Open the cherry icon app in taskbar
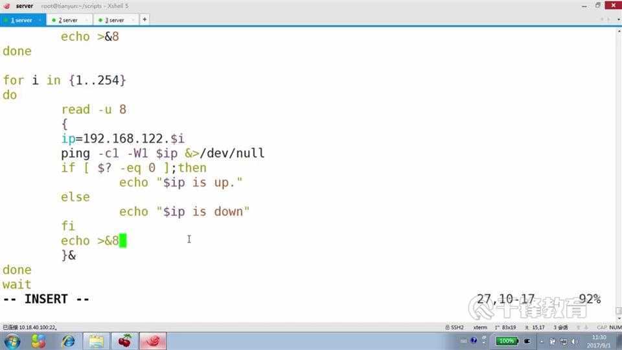Screen dimensions: 622x350 click(x=124, y=342)
